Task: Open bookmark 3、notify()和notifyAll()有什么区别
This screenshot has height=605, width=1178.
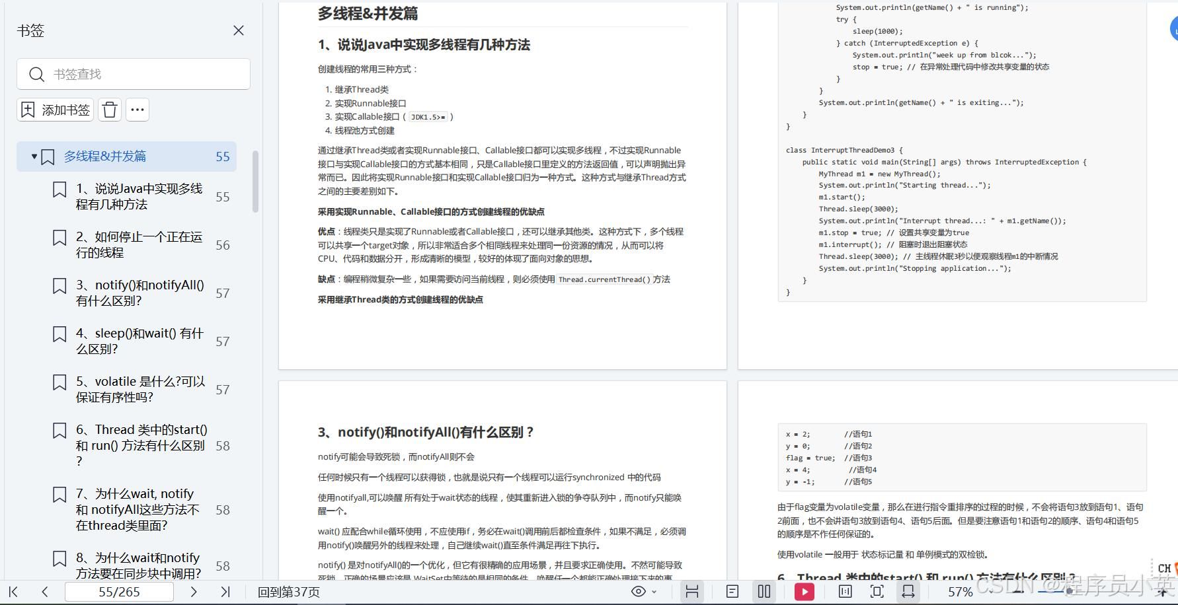Action: coord(140,293)
